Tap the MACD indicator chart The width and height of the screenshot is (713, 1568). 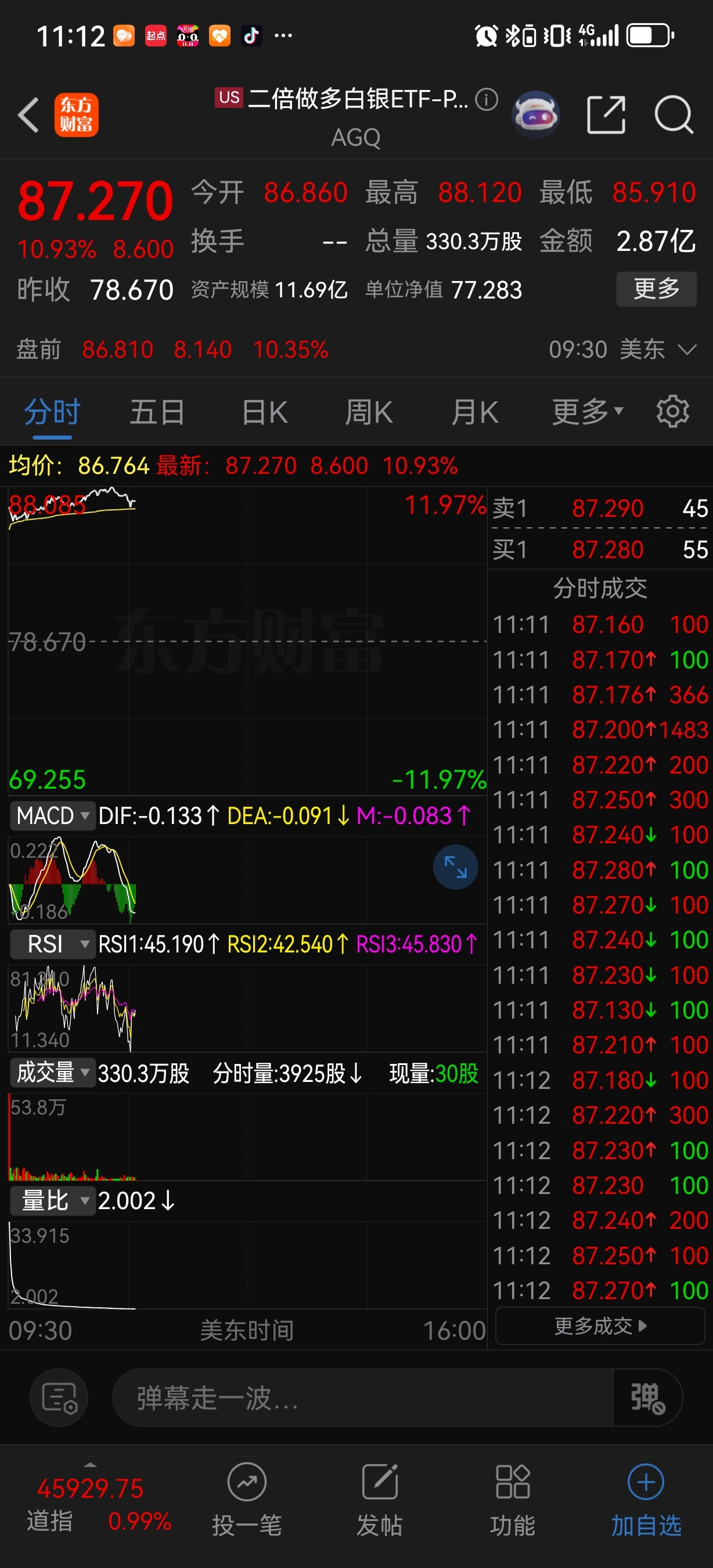click(x=247, y=879)
